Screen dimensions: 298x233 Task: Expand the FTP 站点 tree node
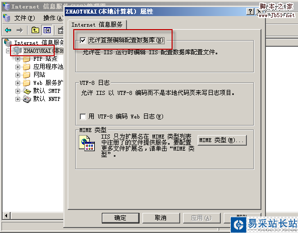[18, 59]
